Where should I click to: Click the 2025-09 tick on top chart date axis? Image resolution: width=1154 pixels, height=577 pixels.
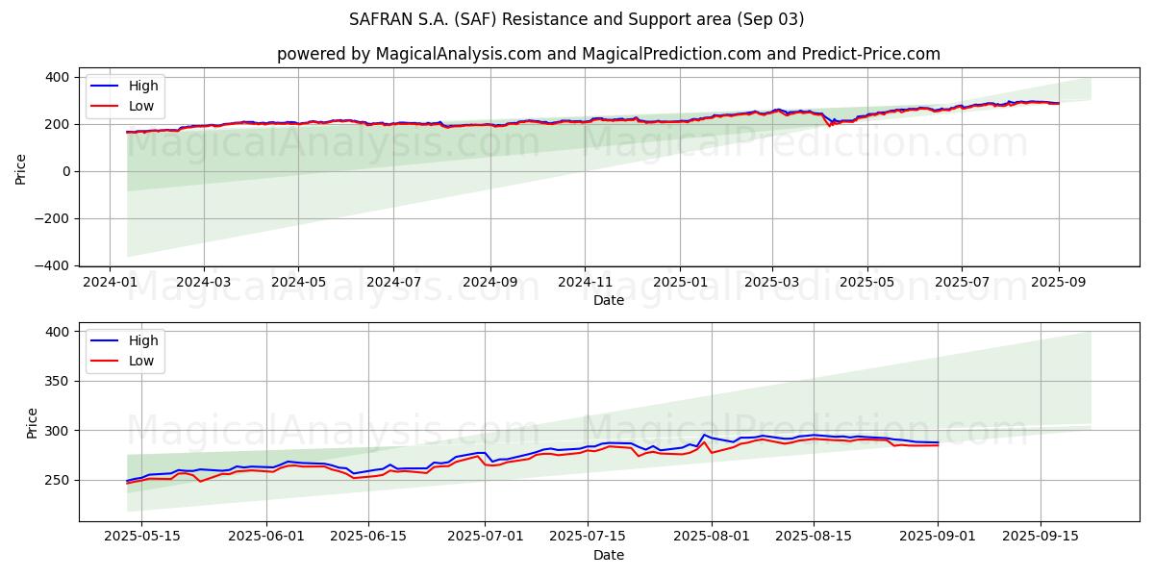pyautogui.click(x=1058, y=283)
